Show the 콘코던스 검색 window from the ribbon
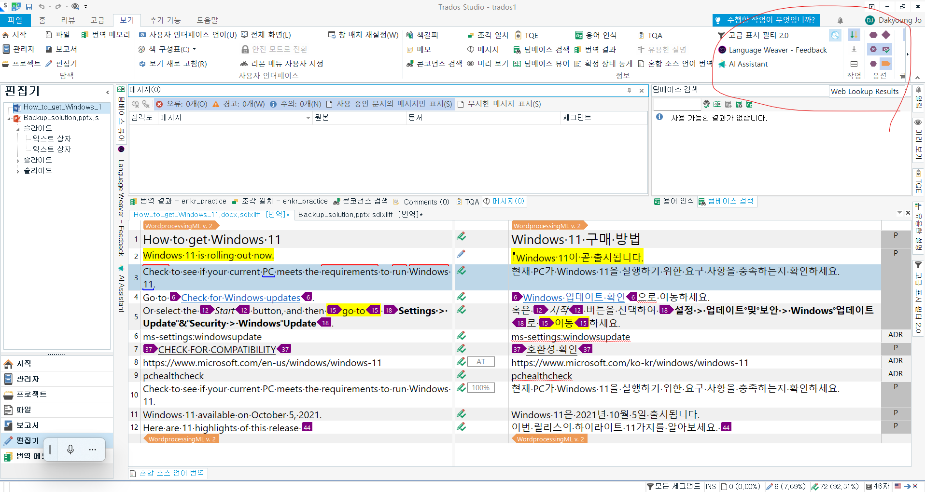Viewport: 925px width, 492px height. 434,64
